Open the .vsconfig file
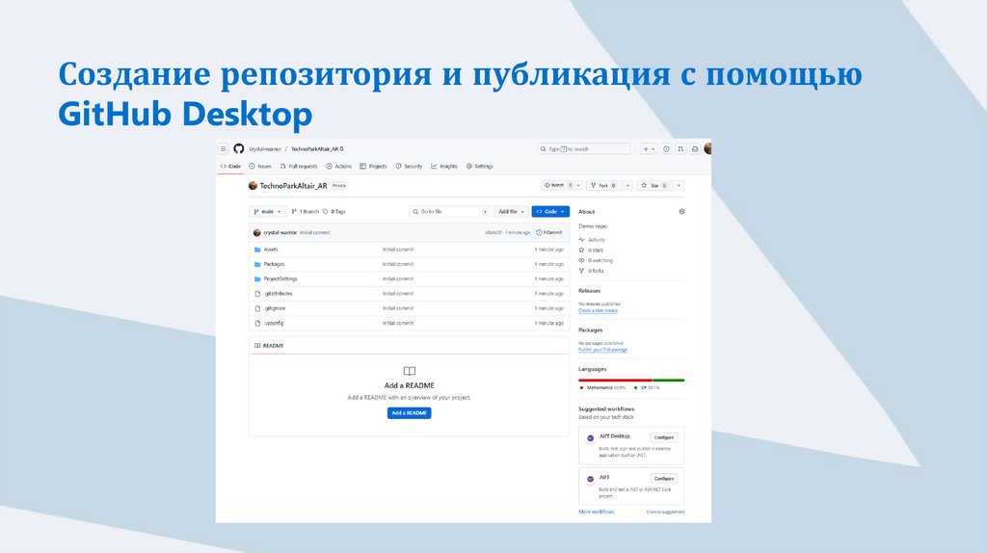987x553 pixels. tap(274, 323)
